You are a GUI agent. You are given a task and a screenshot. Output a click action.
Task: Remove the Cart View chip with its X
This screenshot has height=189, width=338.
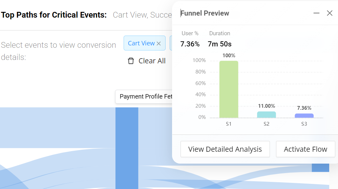click(x=159, y=43)
